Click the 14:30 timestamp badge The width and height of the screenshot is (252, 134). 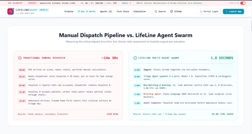[22, 101]
